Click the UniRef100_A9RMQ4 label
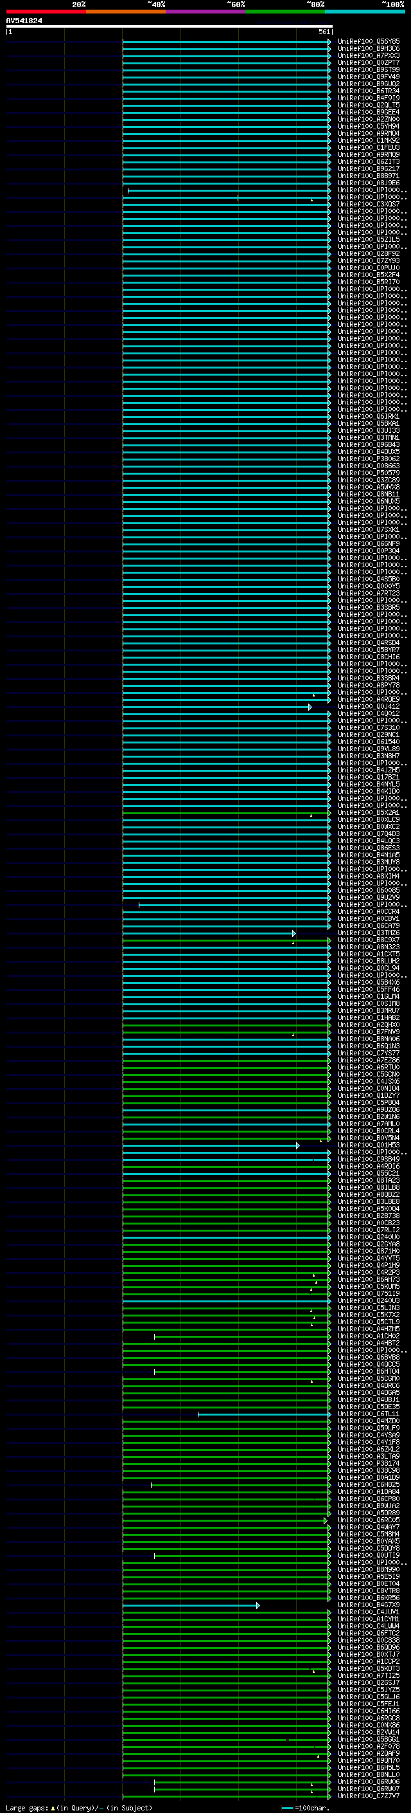Screen dimensions: 411x1813 pos(369,133)
